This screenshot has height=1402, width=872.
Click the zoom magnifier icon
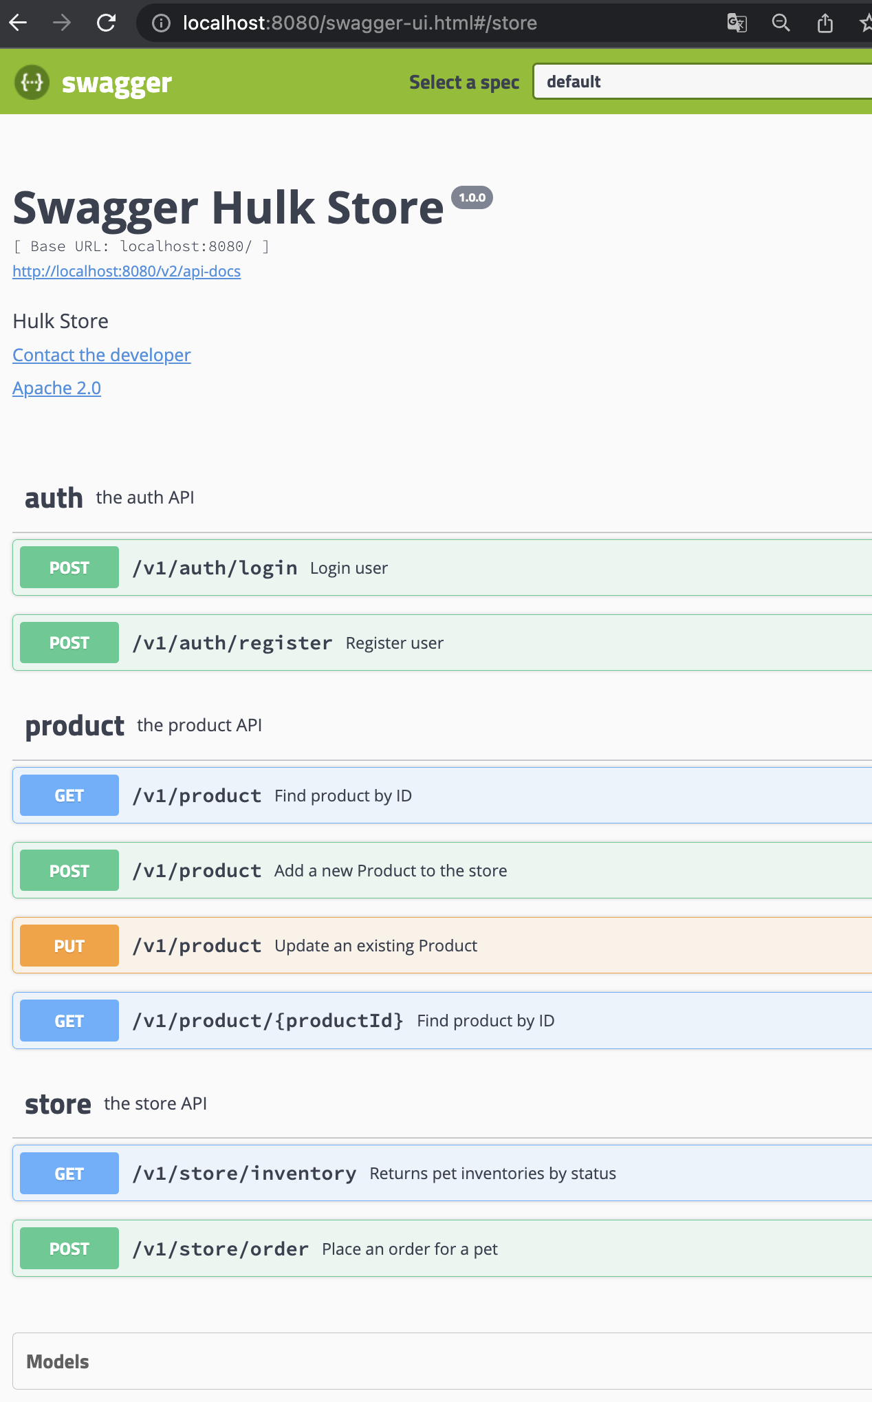click(x=781, y=23)
